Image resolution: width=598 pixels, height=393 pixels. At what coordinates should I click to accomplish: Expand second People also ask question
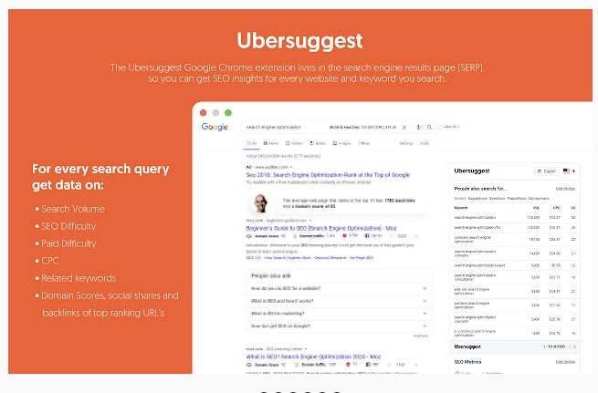click(x=339, y=301)
